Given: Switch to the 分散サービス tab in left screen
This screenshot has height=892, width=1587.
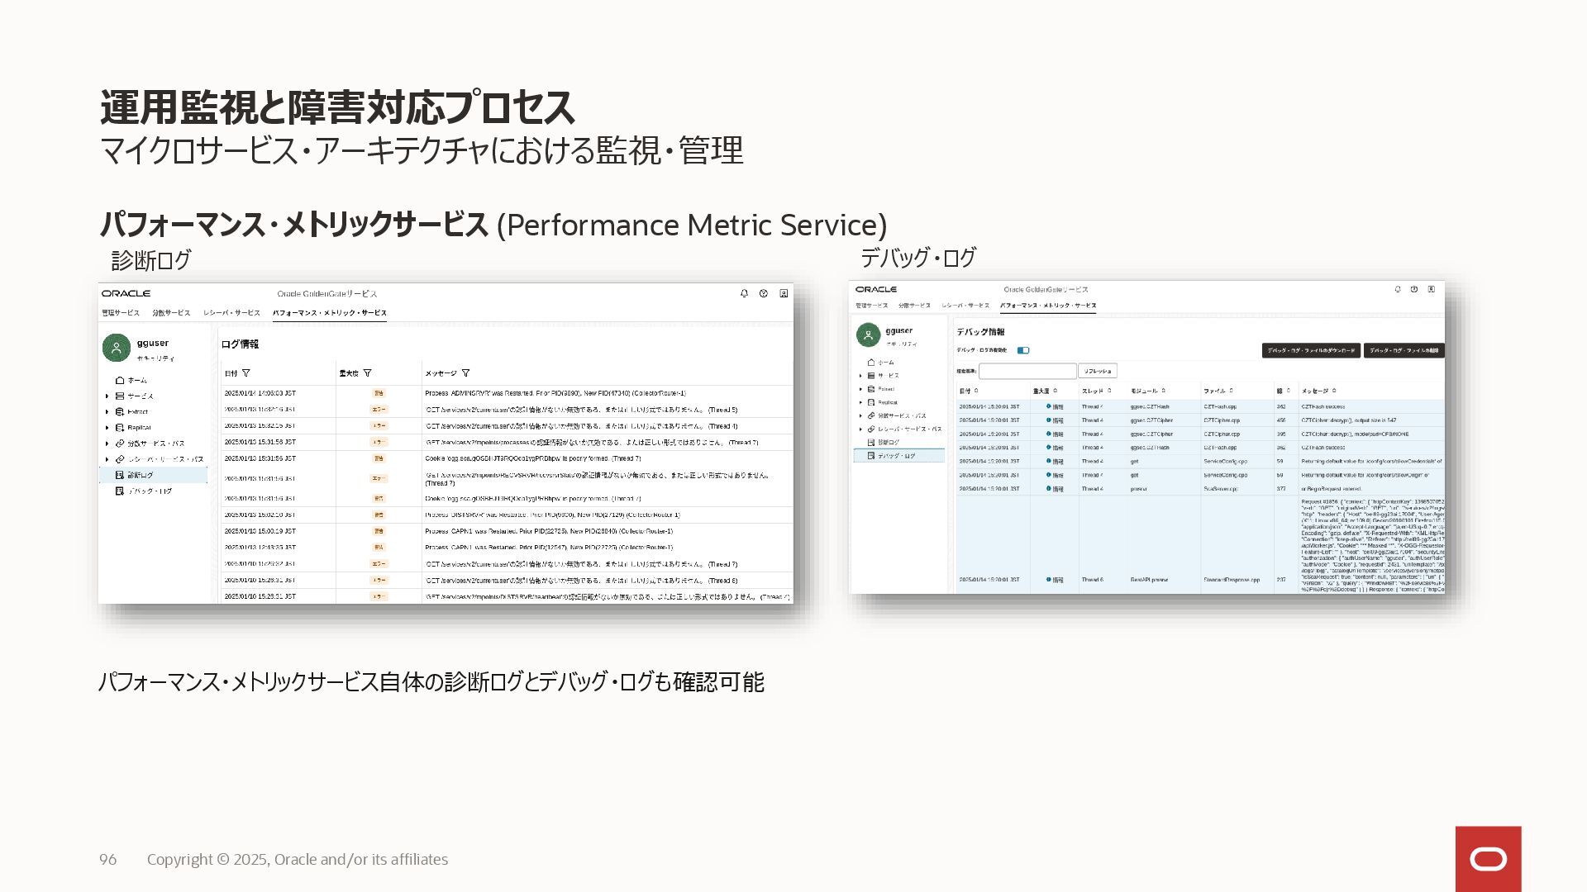Looking at the screenshot, I should click(x=171, y=313).
